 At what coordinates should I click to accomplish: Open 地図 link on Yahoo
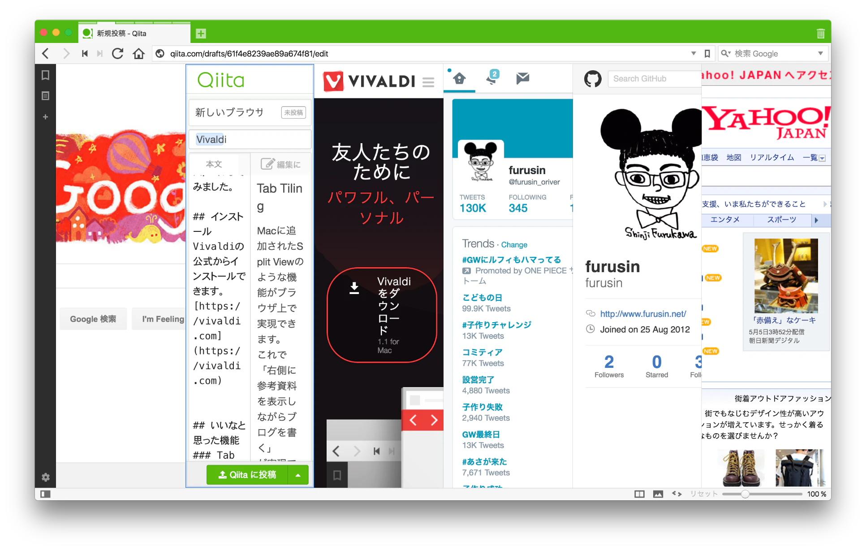[733, 158]
